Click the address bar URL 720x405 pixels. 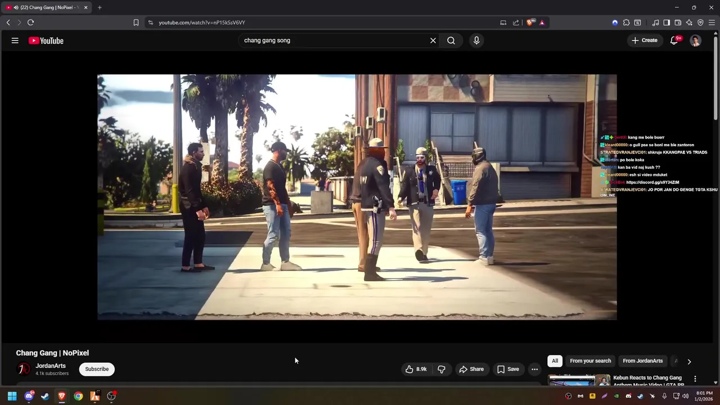(x=202, y=22)
